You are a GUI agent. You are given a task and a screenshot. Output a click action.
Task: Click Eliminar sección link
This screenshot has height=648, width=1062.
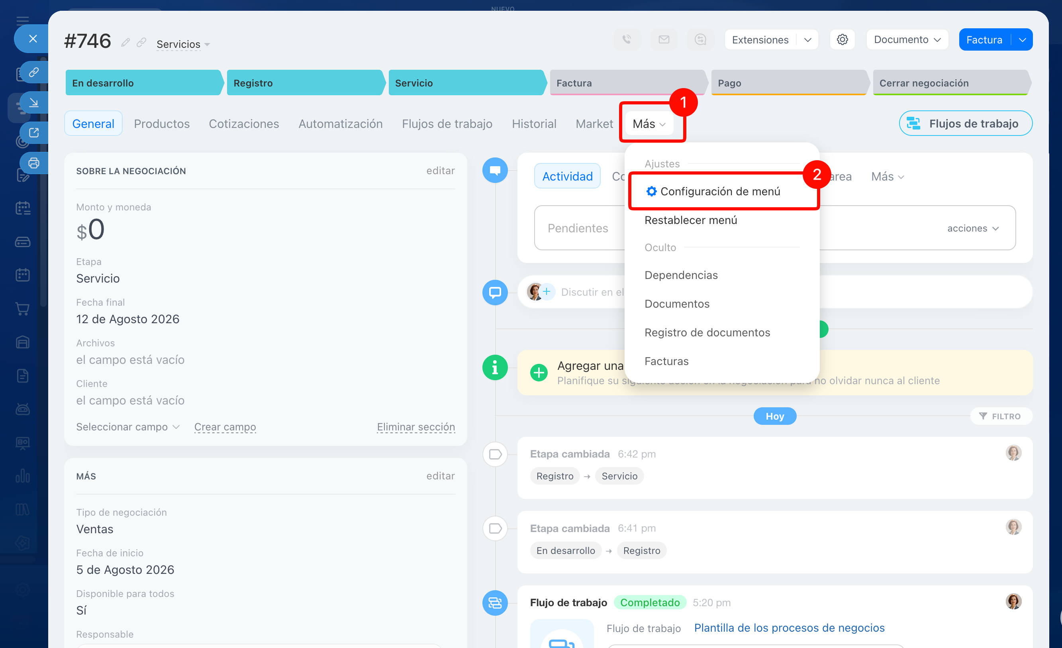(416, 427)
